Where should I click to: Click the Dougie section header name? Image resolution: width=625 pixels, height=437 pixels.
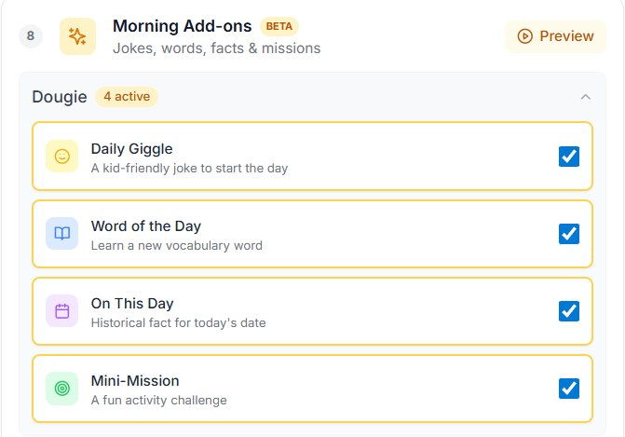click(60, 97)
